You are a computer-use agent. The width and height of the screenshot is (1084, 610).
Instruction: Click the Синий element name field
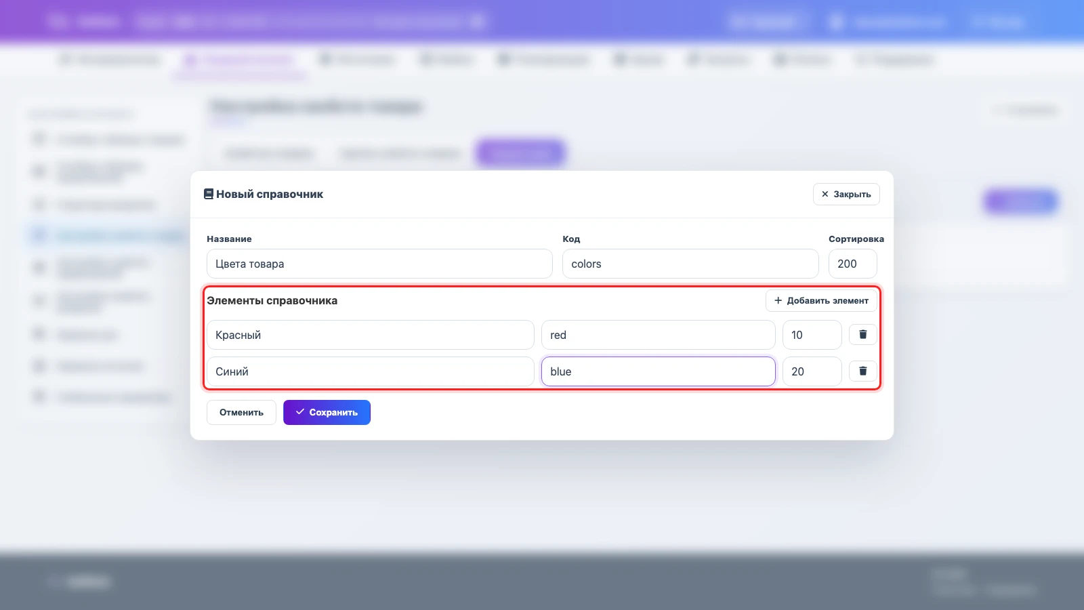[371, 371]
